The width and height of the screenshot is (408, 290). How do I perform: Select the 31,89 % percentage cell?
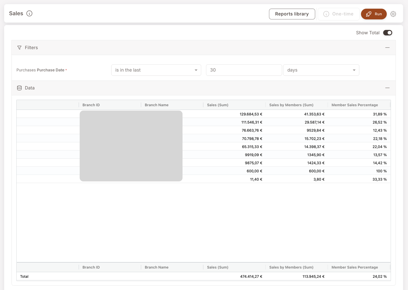pyautogui.click(x=359, y=114)
